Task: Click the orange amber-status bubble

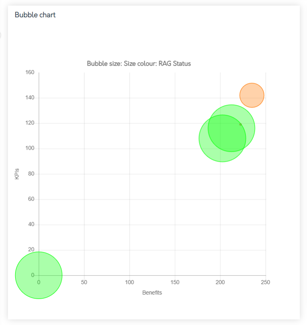Action: (252, 95)
